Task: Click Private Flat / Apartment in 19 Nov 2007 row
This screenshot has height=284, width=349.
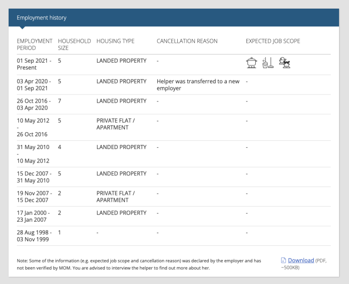Action: tap(115, 197)
